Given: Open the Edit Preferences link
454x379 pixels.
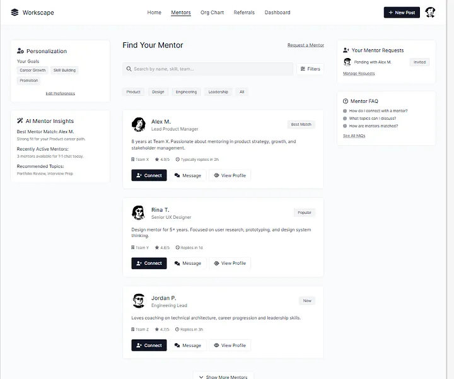Looking at the screenshot, I should 61,93.
